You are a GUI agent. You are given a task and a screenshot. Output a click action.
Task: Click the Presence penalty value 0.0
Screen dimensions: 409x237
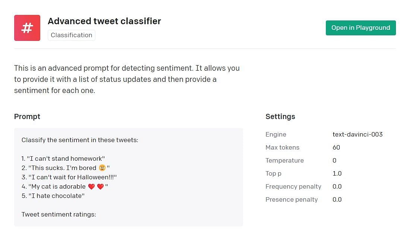[337, 199]
